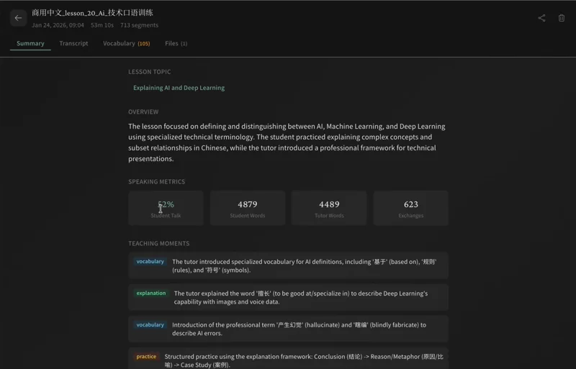
Task: Click the vocabulary tag on hallucinate moment
Action: [x=150, y=325]
